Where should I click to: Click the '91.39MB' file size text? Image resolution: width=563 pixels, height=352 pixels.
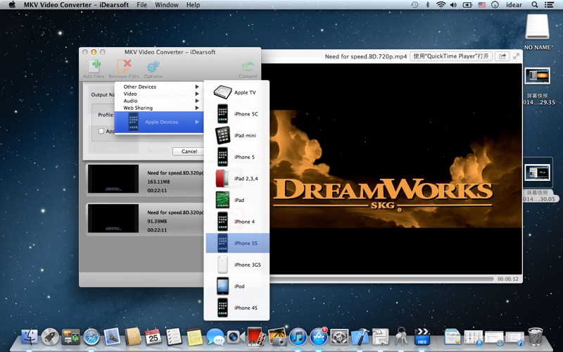coord(157,221)
